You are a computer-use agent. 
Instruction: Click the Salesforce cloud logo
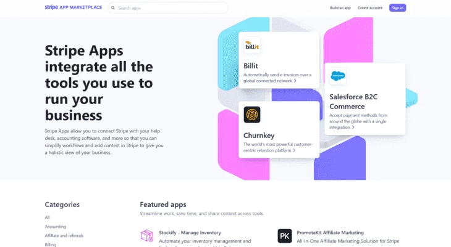point(338,76)
